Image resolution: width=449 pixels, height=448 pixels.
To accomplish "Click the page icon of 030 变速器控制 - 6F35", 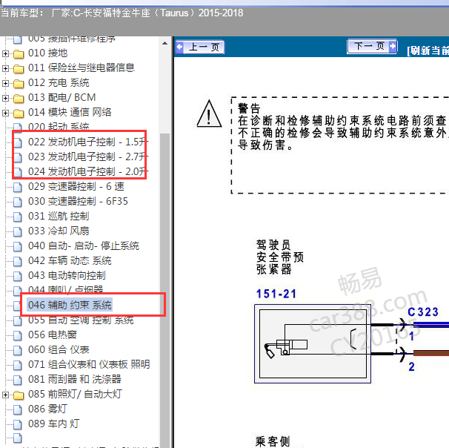I will [x=18, y=202].
